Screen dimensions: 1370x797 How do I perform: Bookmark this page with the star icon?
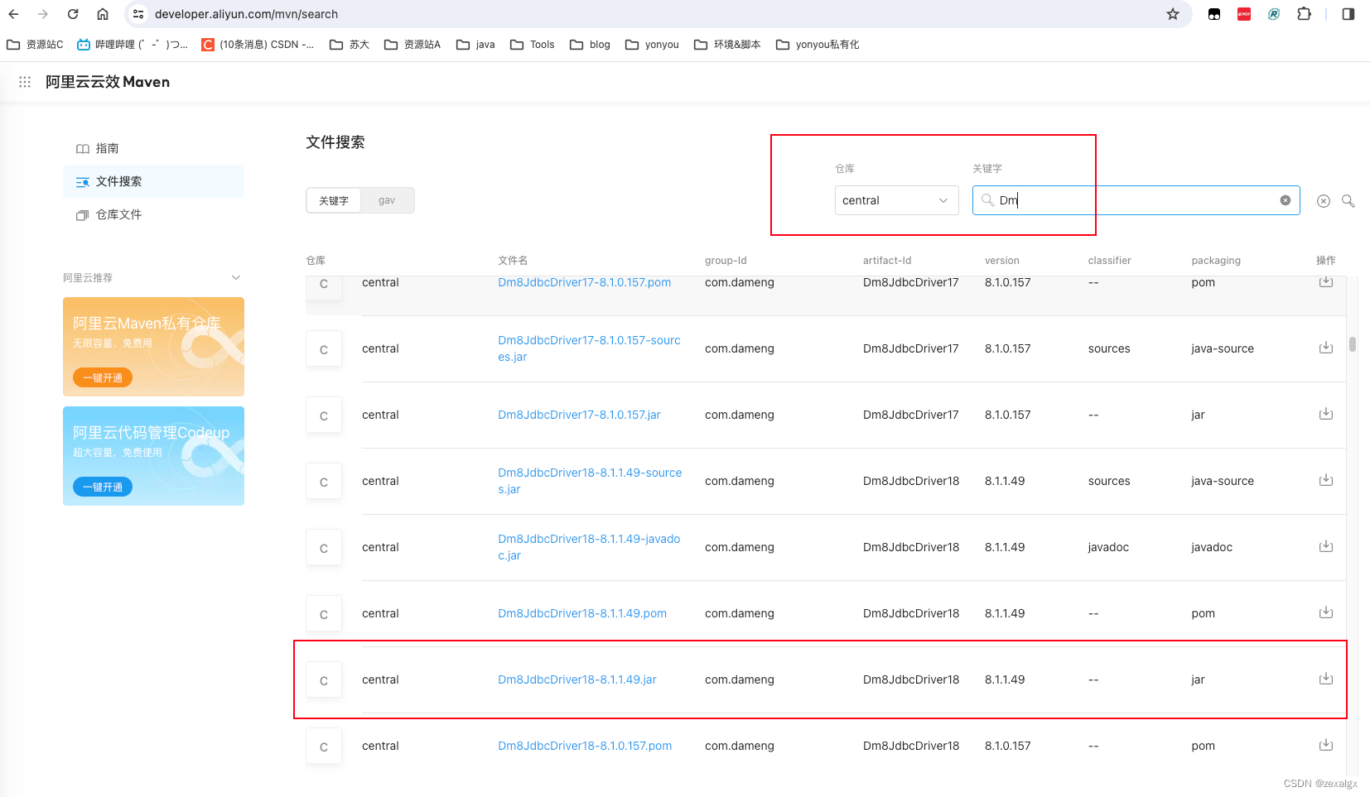(x=1173, y=14)
